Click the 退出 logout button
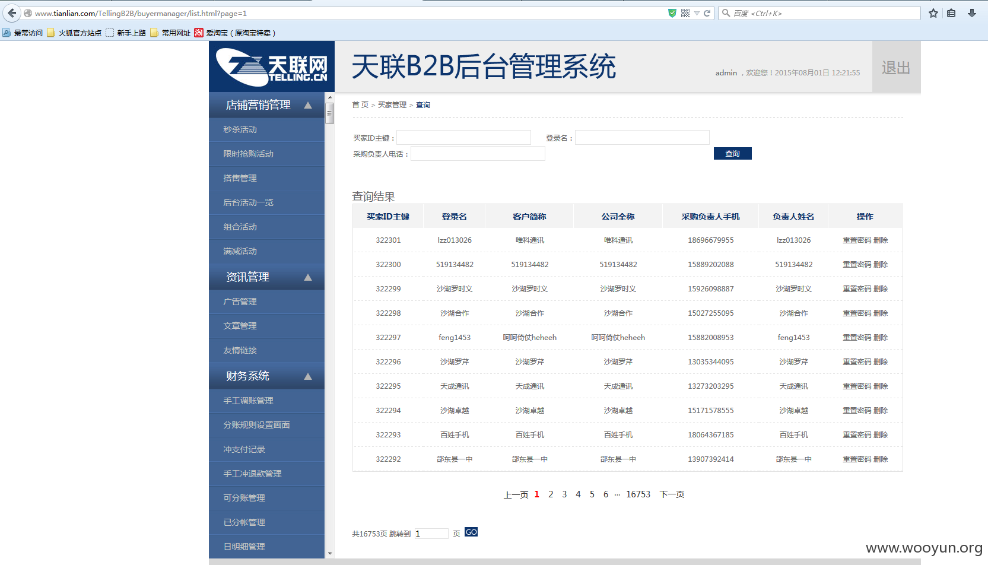This screenshot has width=988, height=565. pos(896,67)
